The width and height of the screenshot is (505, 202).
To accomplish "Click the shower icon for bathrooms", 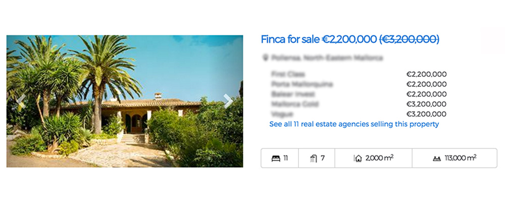I will [x=314, y=159].
